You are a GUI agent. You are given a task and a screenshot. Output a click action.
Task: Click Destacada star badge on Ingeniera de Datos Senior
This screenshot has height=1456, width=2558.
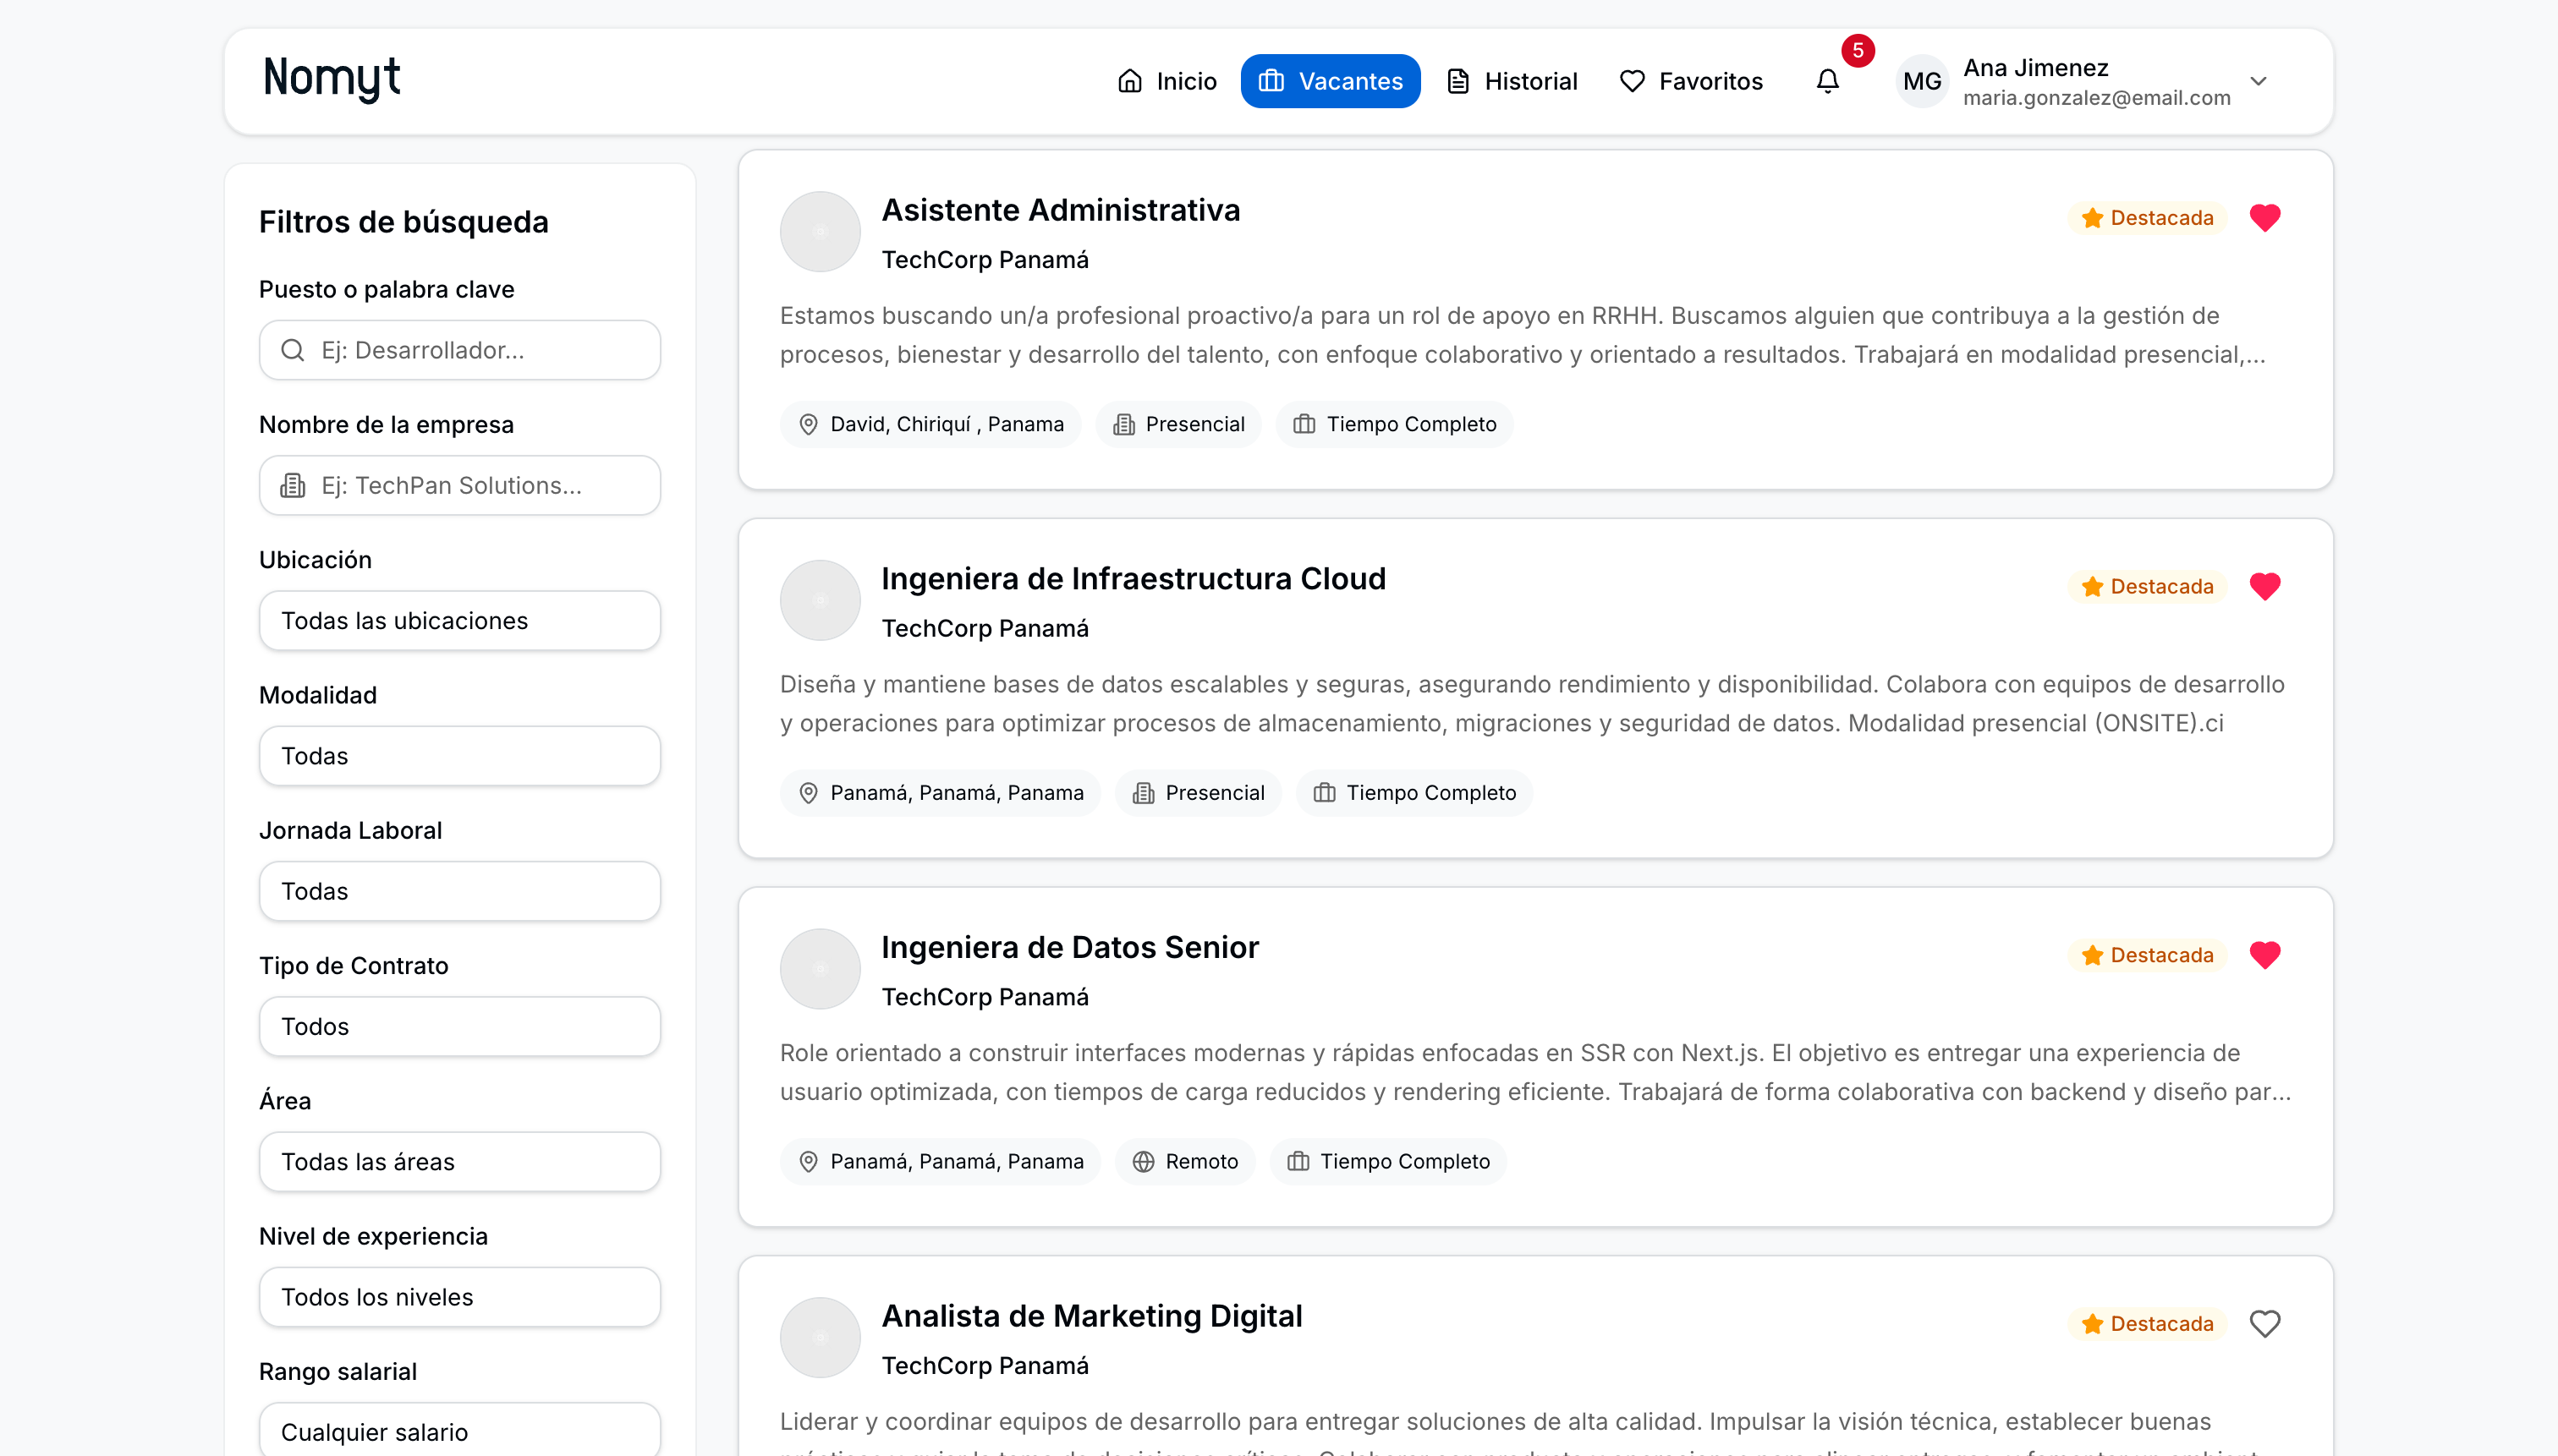(2147, 955)
